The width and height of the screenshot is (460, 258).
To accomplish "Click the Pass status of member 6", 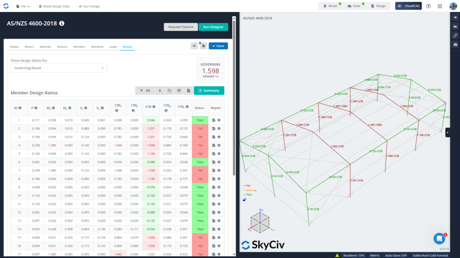I will 200,162.
